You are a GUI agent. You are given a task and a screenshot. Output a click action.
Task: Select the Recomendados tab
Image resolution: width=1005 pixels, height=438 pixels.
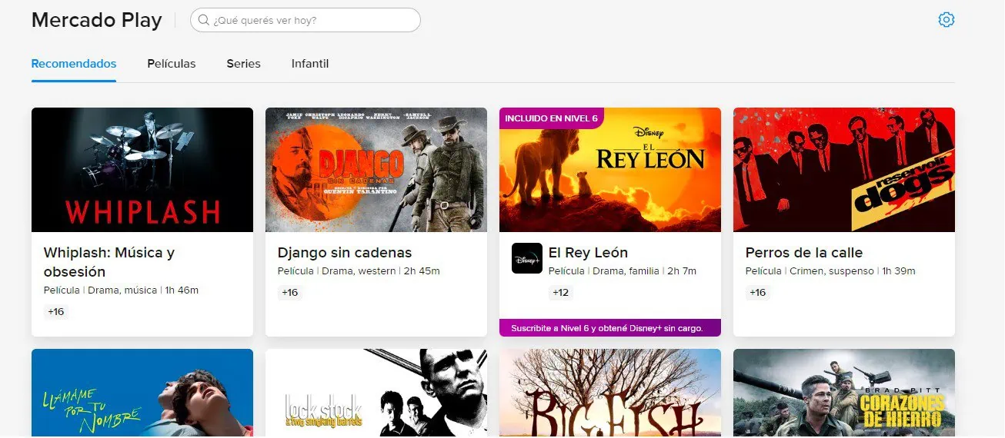click(74, 64)
